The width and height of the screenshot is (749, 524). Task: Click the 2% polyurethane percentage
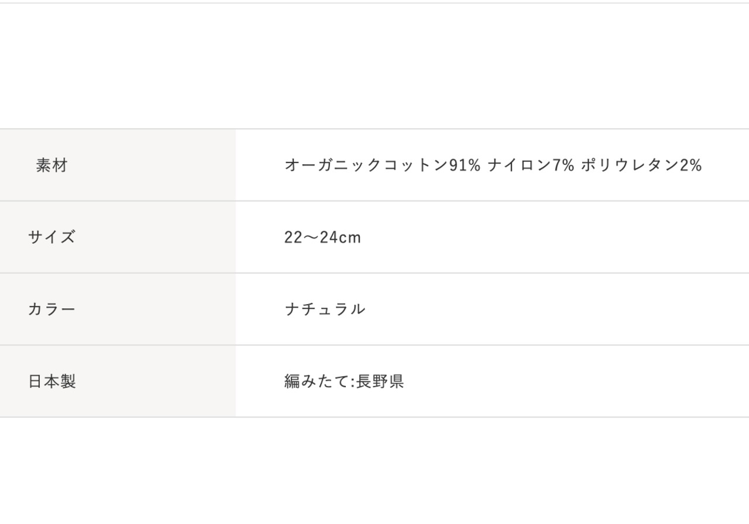tap(690, 166)
